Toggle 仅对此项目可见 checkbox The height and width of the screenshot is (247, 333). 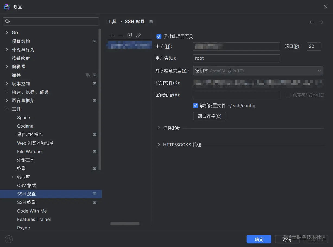coord(159,36)
